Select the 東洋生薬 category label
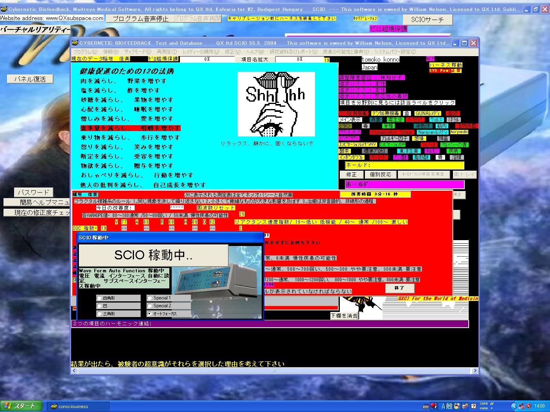 click(x=408, y=151)
